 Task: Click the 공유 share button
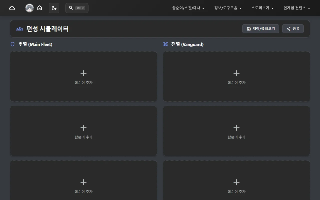point(293,29)
